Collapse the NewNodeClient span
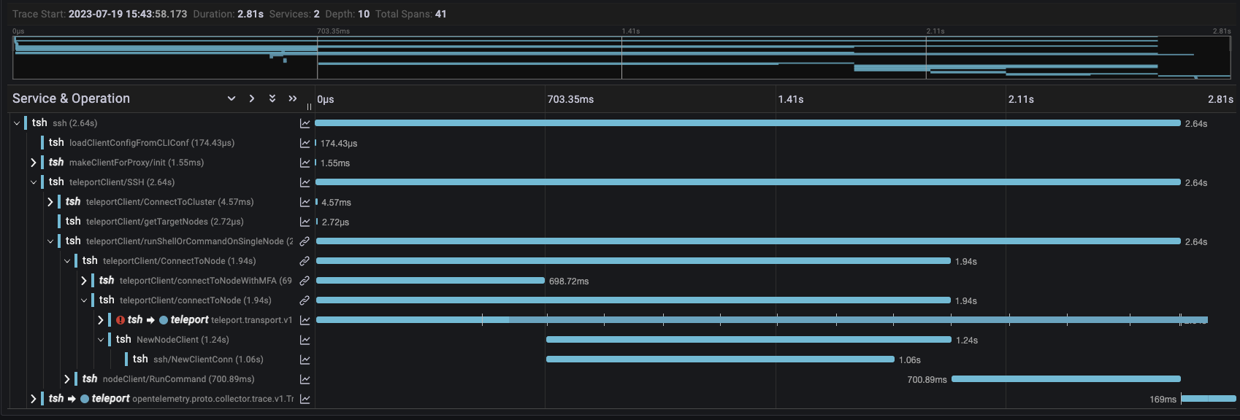Image resolution: width=1240 pixels, height=420 pixels. point(101,340)
